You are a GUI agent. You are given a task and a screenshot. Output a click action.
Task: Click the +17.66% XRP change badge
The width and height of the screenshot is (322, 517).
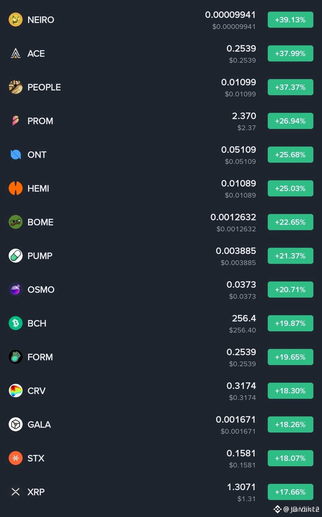coord(290,492)
